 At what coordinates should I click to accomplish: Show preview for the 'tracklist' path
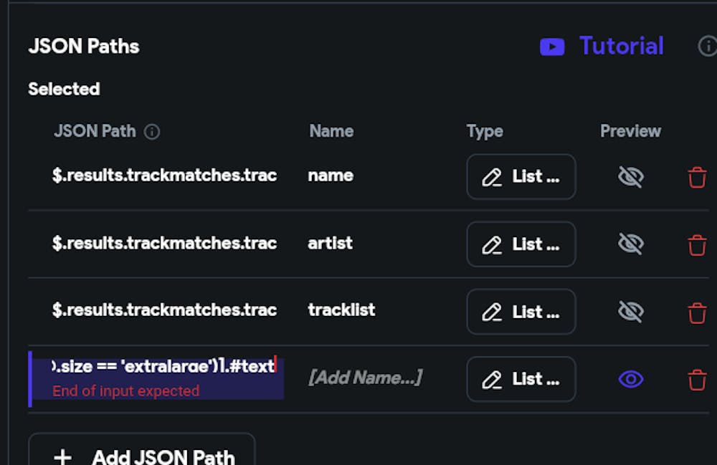click(630, 312)
